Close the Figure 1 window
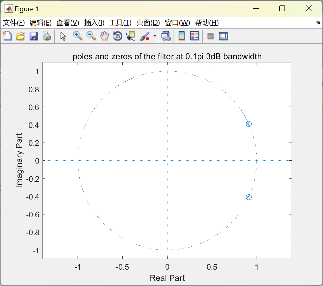Image resolution: width=323 pixels, height=286 pixels. pos(309,8)
